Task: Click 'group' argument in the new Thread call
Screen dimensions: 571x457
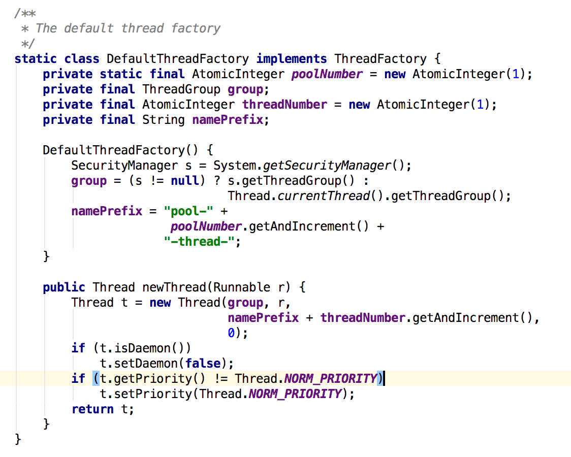Action: point(245,303)
